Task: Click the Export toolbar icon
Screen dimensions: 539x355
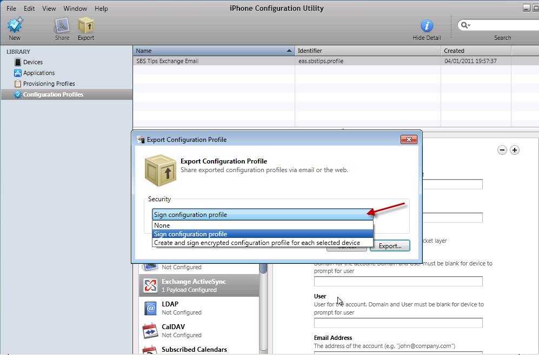Action: (85, 26)
